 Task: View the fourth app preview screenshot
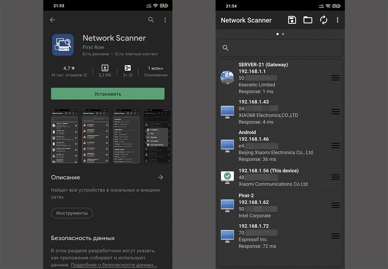[x=157, y=137]
